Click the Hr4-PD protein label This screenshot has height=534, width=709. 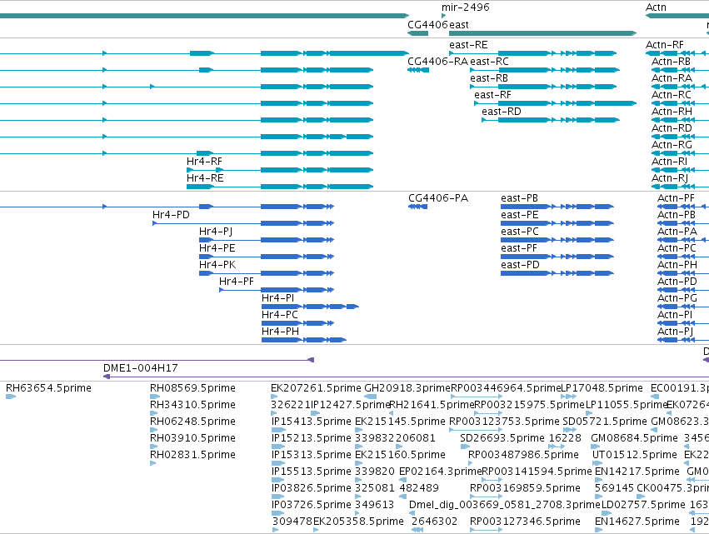click(x=171, y=215)
